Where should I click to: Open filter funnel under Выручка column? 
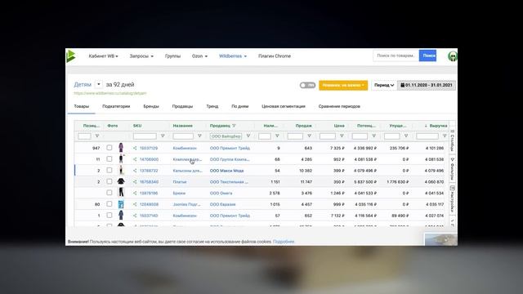(x=445, y=136)
